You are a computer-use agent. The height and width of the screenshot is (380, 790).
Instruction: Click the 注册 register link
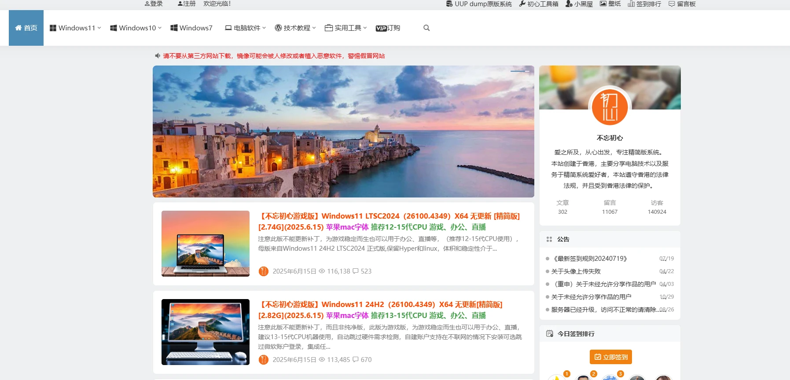pyautogui.click(x=187, y=4)
